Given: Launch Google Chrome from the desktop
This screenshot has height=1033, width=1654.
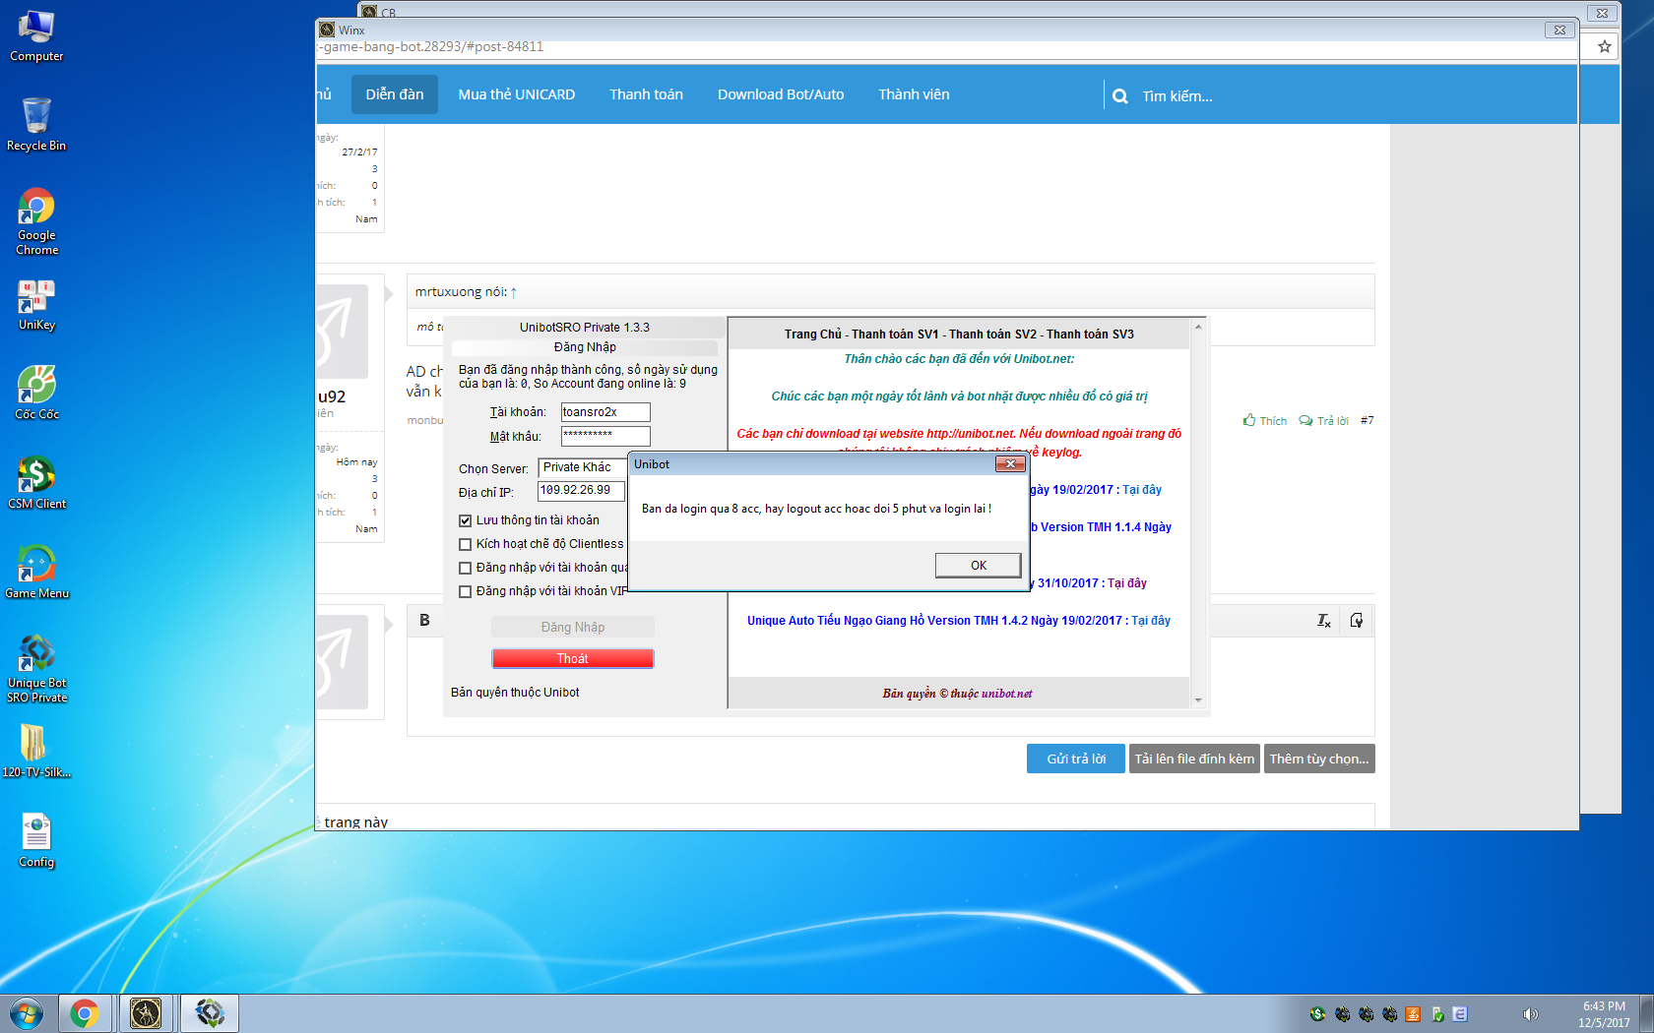Looking at the screenshot, I should tap(36, 221).
